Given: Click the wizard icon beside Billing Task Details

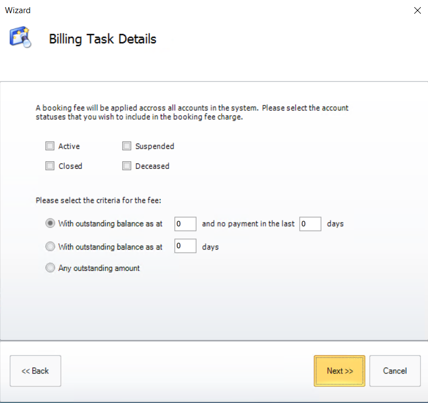Looking at the screenshot, I should (20, 37).
